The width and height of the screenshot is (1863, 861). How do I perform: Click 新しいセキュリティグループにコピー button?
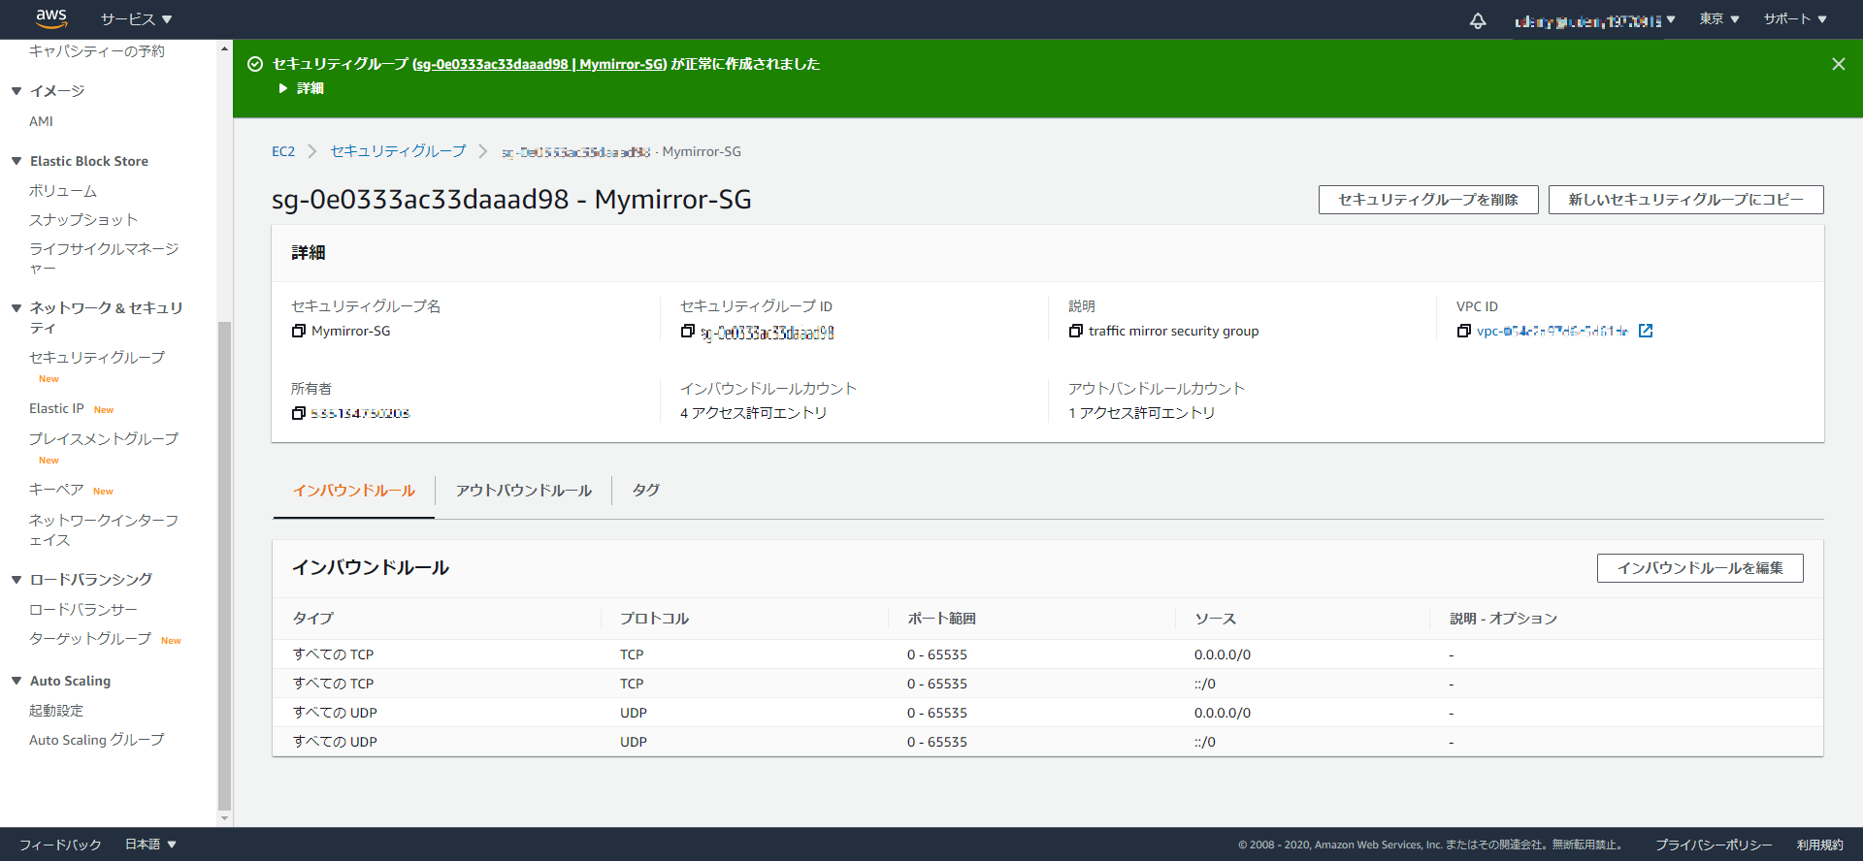1686,200
